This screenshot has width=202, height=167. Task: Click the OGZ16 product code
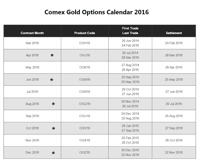[x=85, y=152]
